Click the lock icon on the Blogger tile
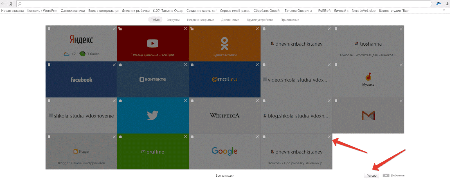450x180 pixels. click(49, 137)
